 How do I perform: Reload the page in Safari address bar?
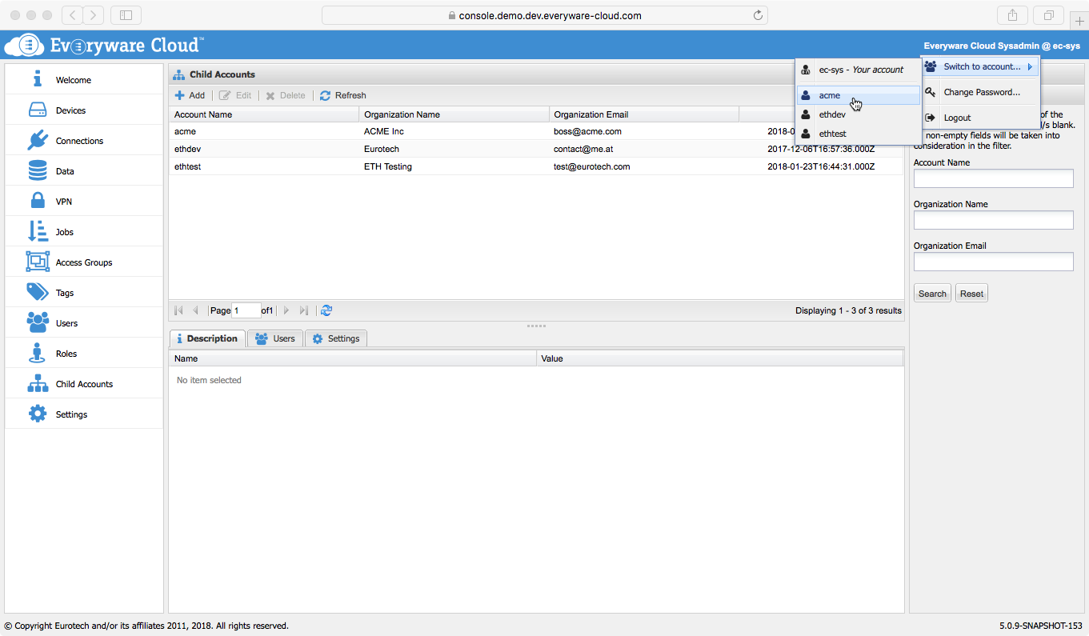758,15
